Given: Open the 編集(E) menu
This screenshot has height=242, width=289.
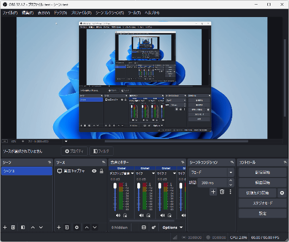Looking at the screenshot, I should 28,13.
